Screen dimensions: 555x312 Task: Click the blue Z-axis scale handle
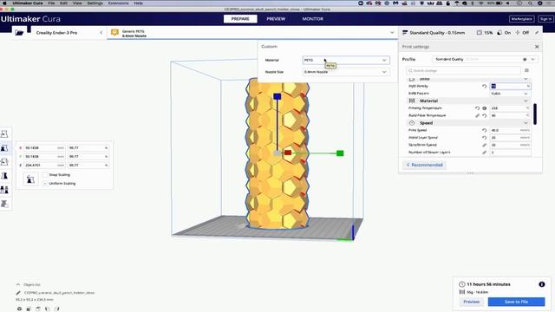coord(277,96)
